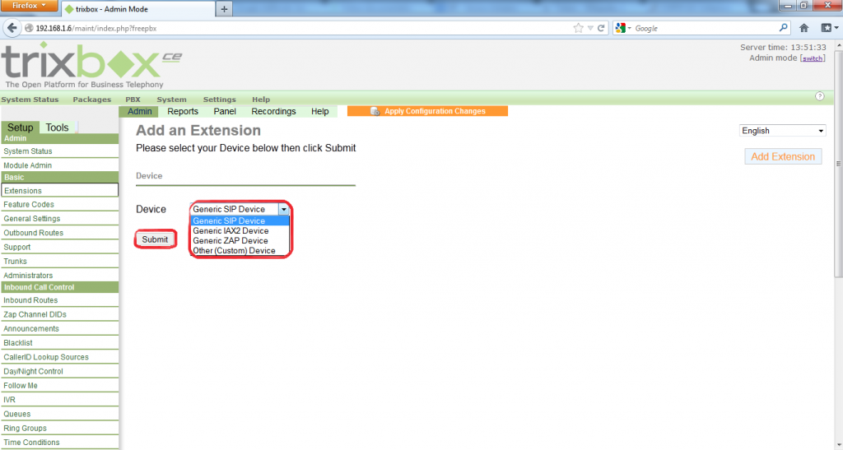Screen dimensions: 843x450
Task: Select the trixbox - Admin Mode browser tab
Action: pos(137,9)
